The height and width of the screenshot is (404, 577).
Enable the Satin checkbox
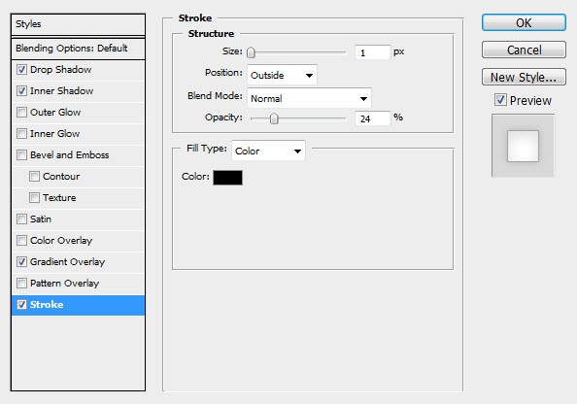(x=21, y=219)
